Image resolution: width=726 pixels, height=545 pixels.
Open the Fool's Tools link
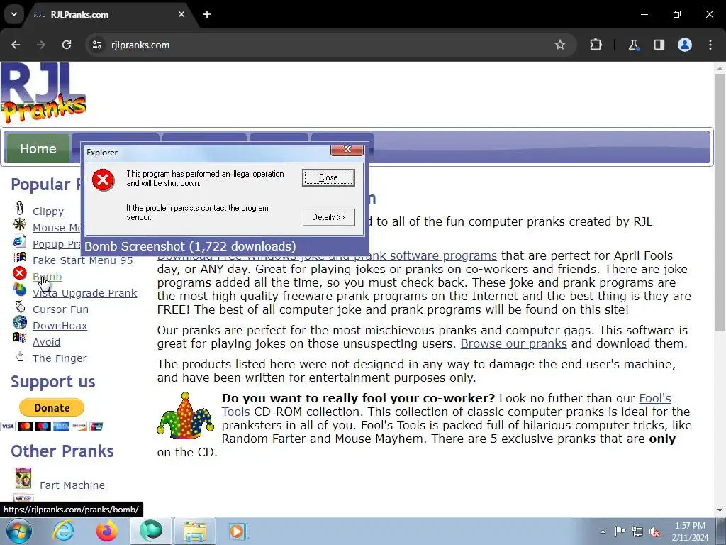654,398
